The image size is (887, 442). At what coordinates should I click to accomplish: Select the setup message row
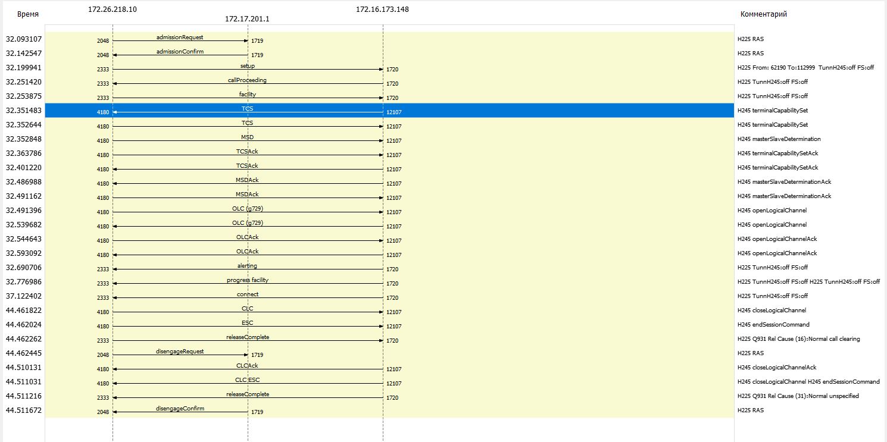click(248, 68)
